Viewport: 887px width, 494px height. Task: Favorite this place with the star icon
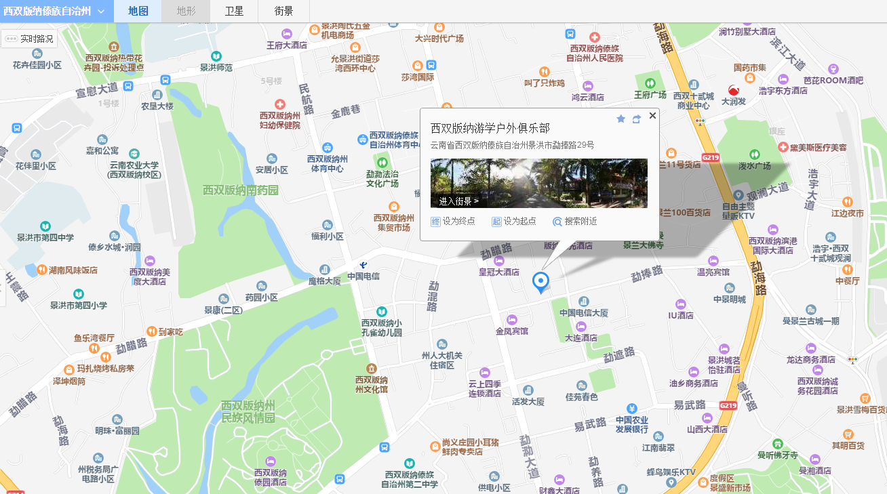tap(620, 119)
